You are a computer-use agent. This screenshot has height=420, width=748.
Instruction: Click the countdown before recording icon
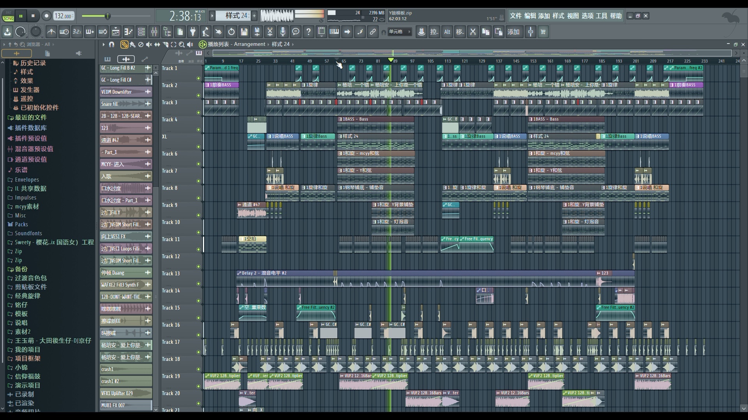coord(77,32)
